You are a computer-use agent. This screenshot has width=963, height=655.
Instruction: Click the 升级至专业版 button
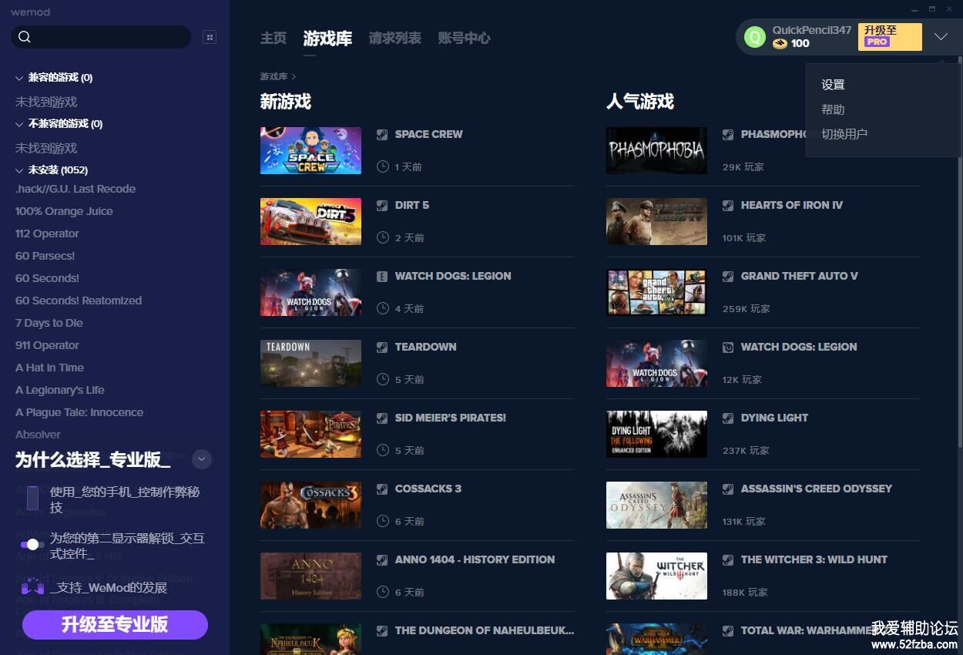115,624
